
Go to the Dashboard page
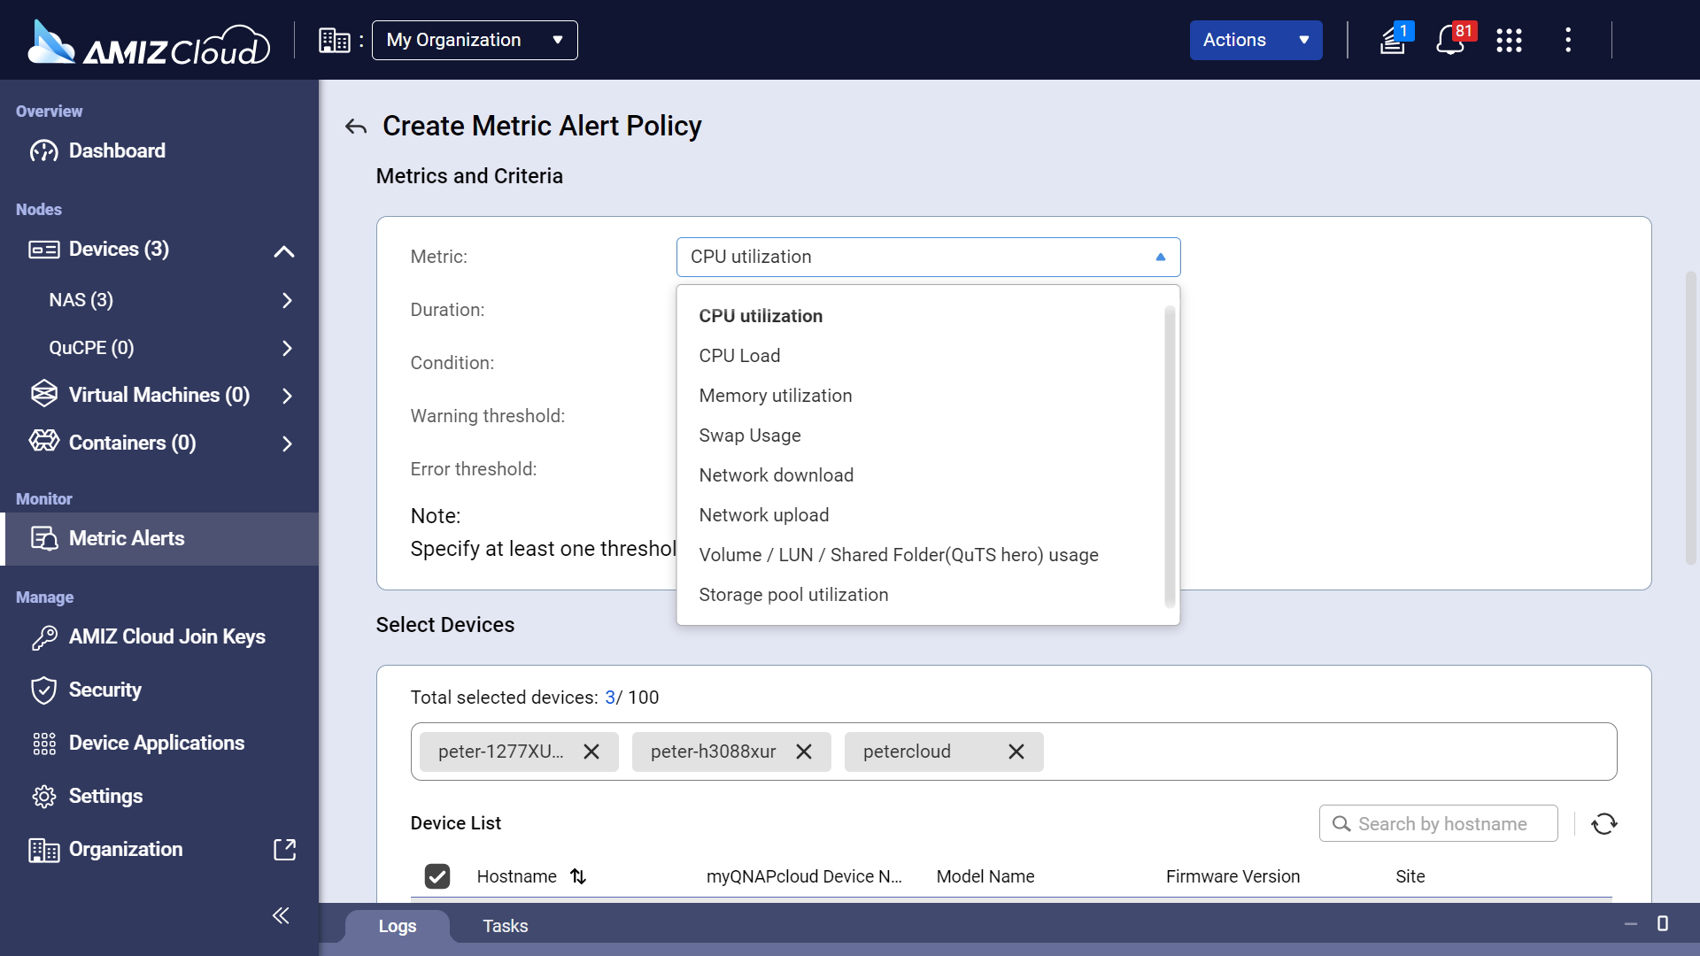(117, 150)
